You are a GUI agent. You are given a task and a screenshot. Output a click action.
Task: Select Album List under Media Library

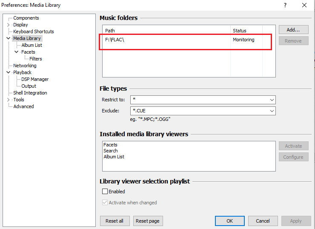(x=31, y=45)
